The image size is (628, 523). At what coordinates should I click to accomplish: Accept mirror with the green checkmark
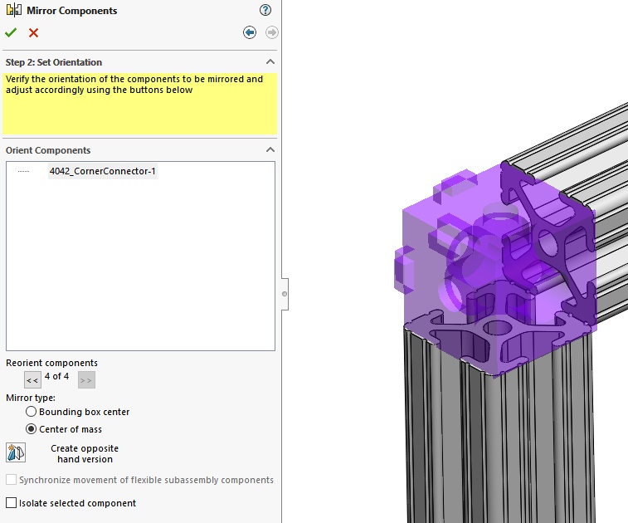11,32
